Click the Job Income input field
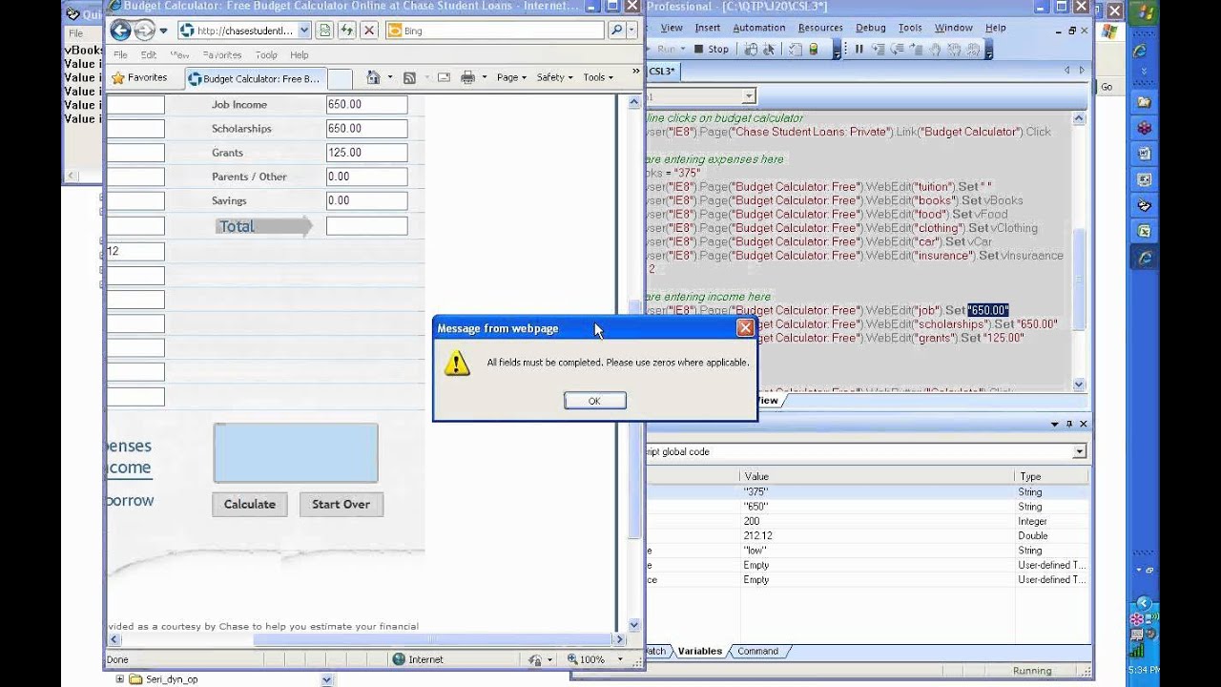Screen dimensions: 1221x687 366,105
